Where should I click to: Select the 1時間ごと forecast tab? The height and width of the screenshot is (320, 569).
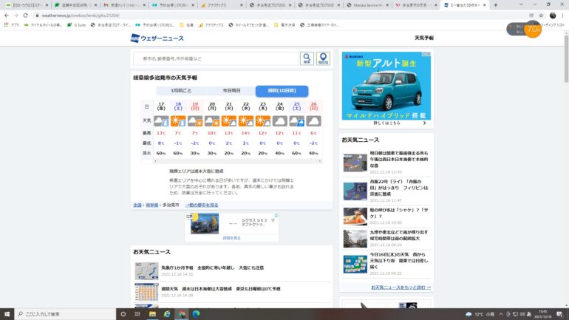(180, 91)
